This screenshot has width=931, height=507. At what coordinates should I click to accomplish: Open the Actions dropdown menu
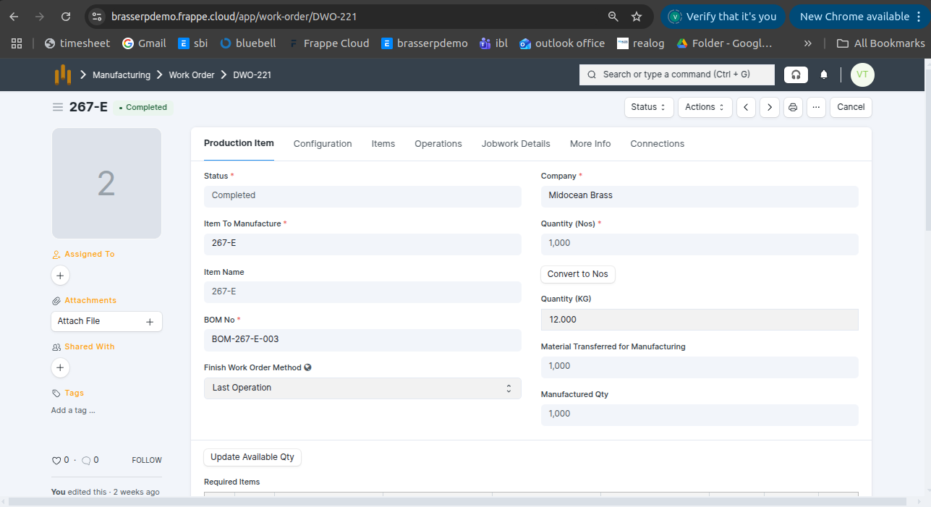pyautogui.click(x=705, y=107)
